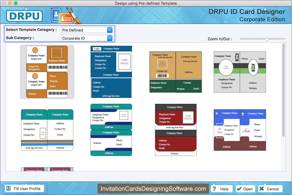Viewport: 292px width, 195px height.
Task: Click the checkmark icon on Open
Action: pyautogui.click(x=239, y=189)
